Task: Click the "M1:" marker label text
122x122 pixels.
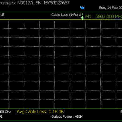Action: [89, 17]
